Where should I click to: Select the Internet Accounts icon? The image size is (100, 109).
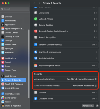(3, 94)
